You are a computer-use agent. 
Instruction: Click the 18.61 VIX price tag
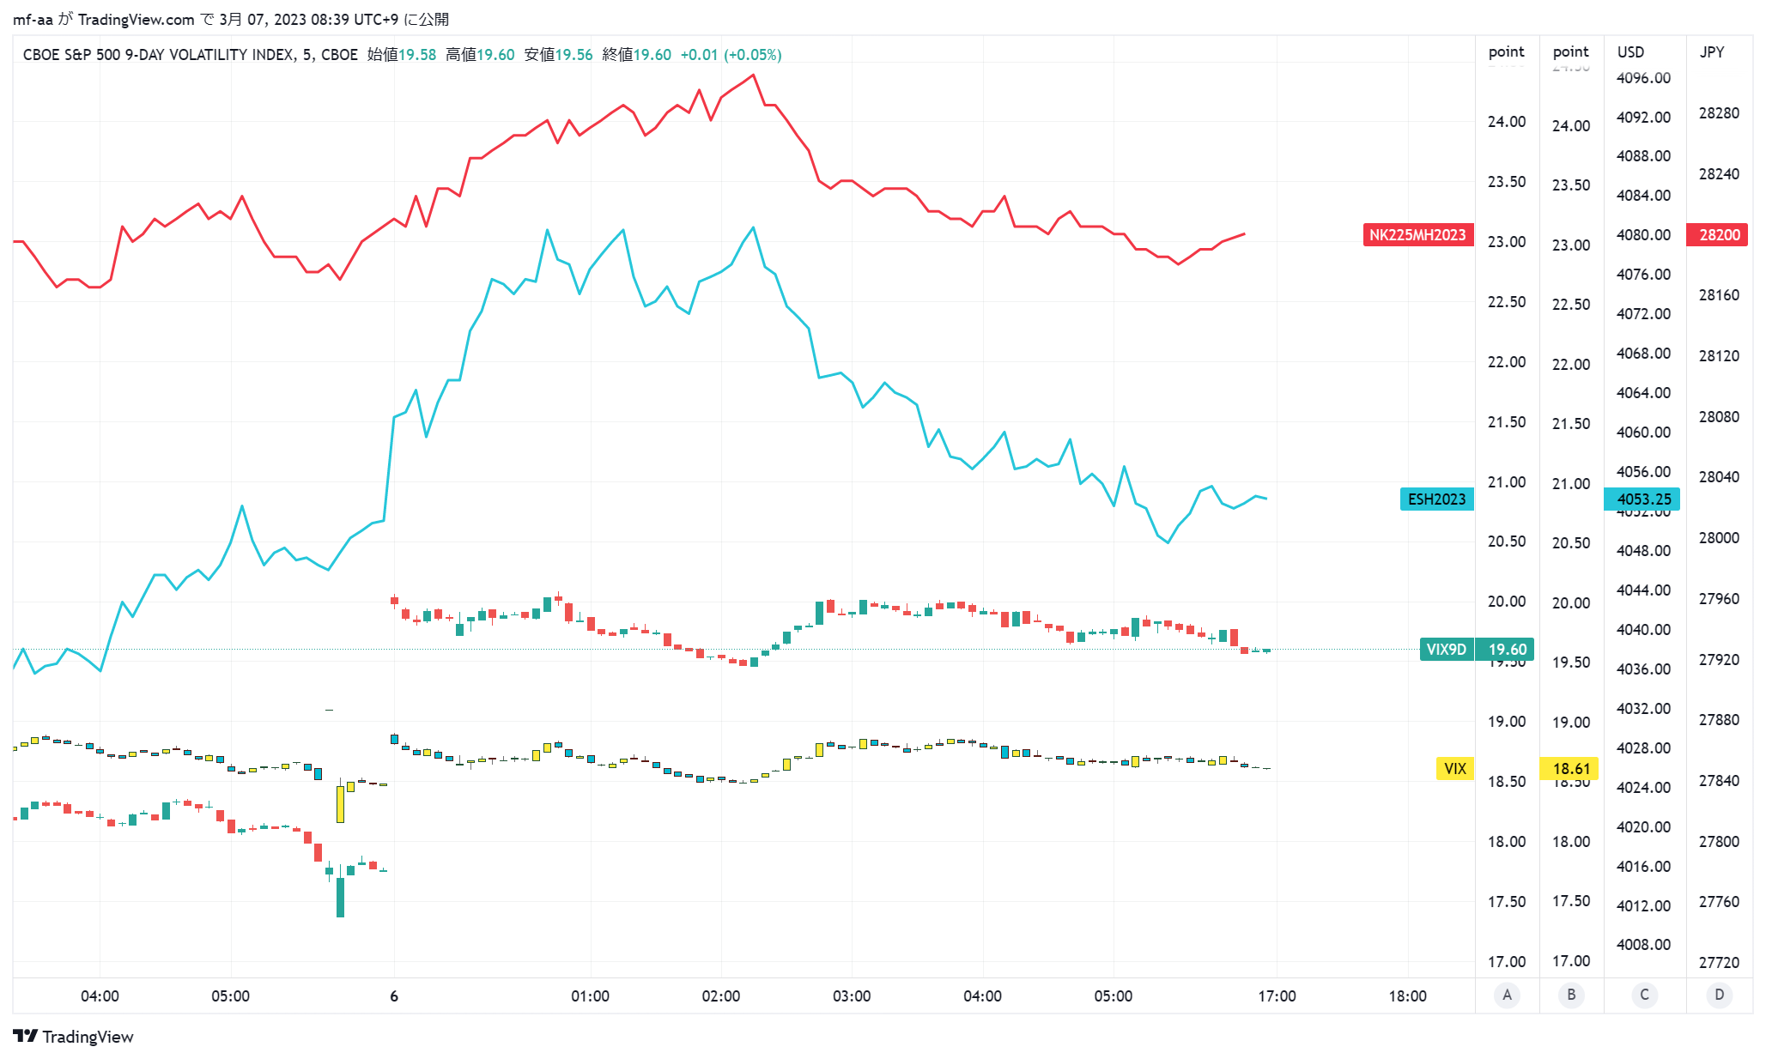point(1570,769)
